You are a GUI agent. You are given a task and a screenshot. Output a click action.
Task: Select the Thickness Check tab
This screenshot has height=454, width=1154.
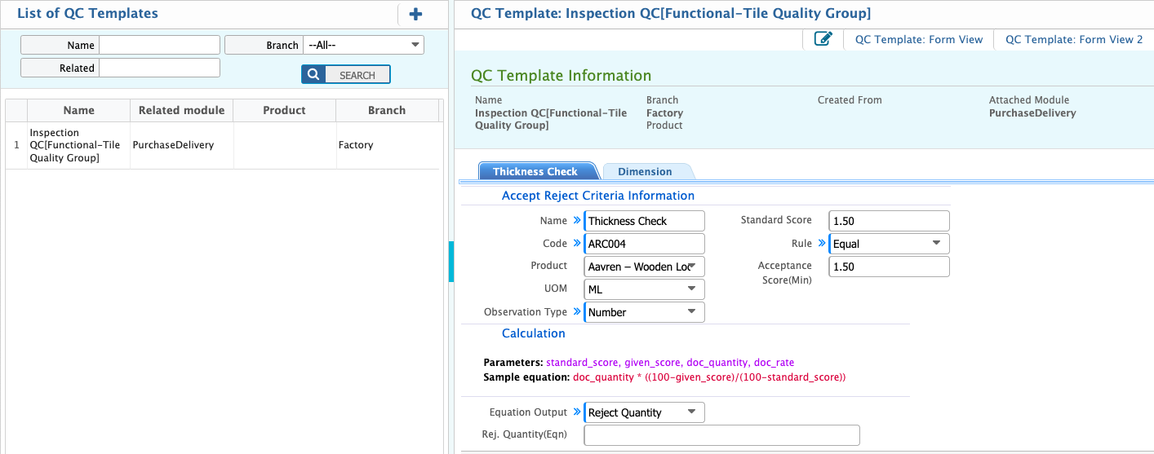[x=535, y=171]
